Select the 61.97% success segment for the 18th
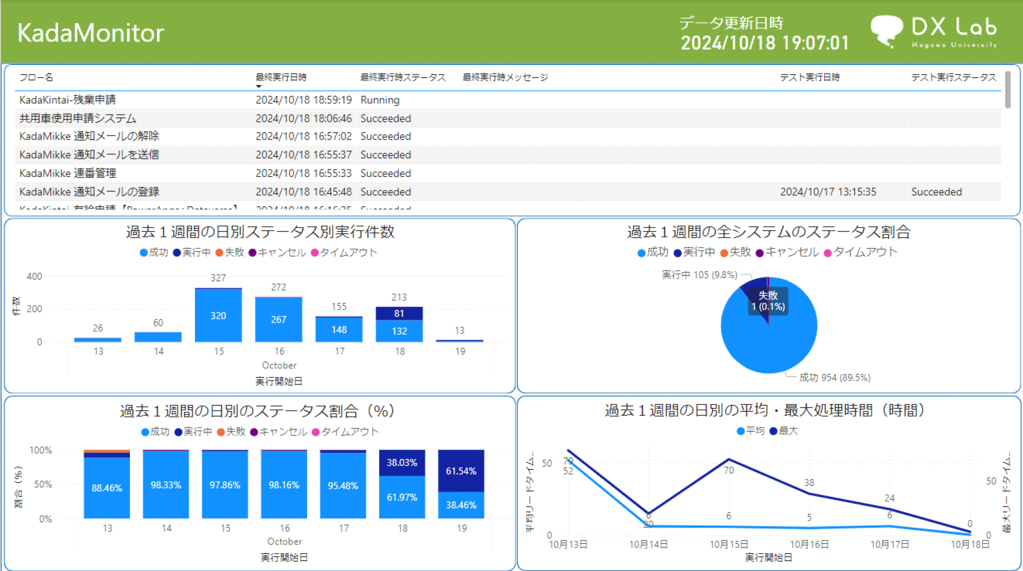This screenshot has width=1023, height=571. coord(402,497)
